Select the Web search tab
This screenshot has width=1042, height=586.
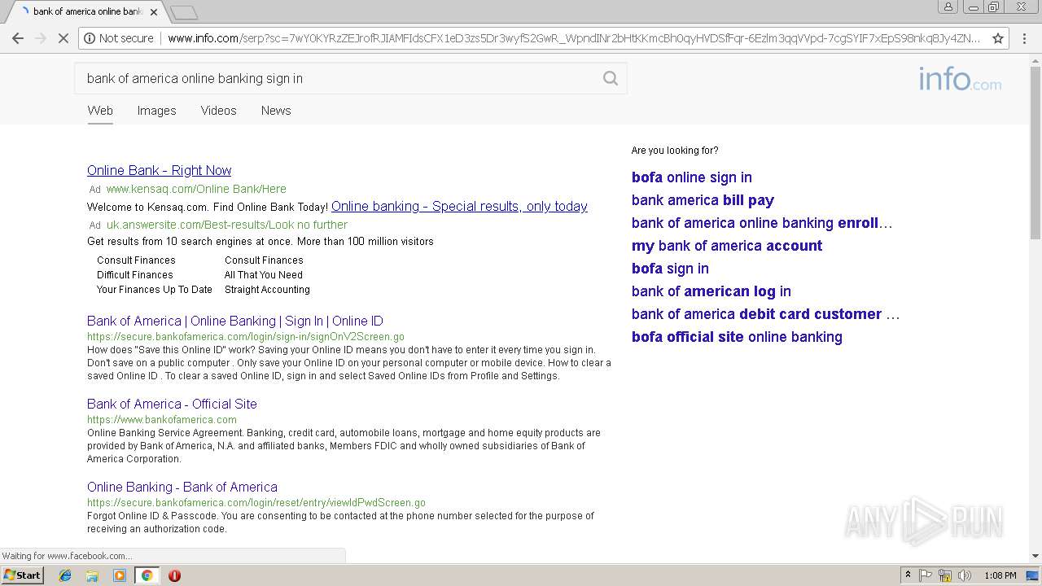[100, 111]
